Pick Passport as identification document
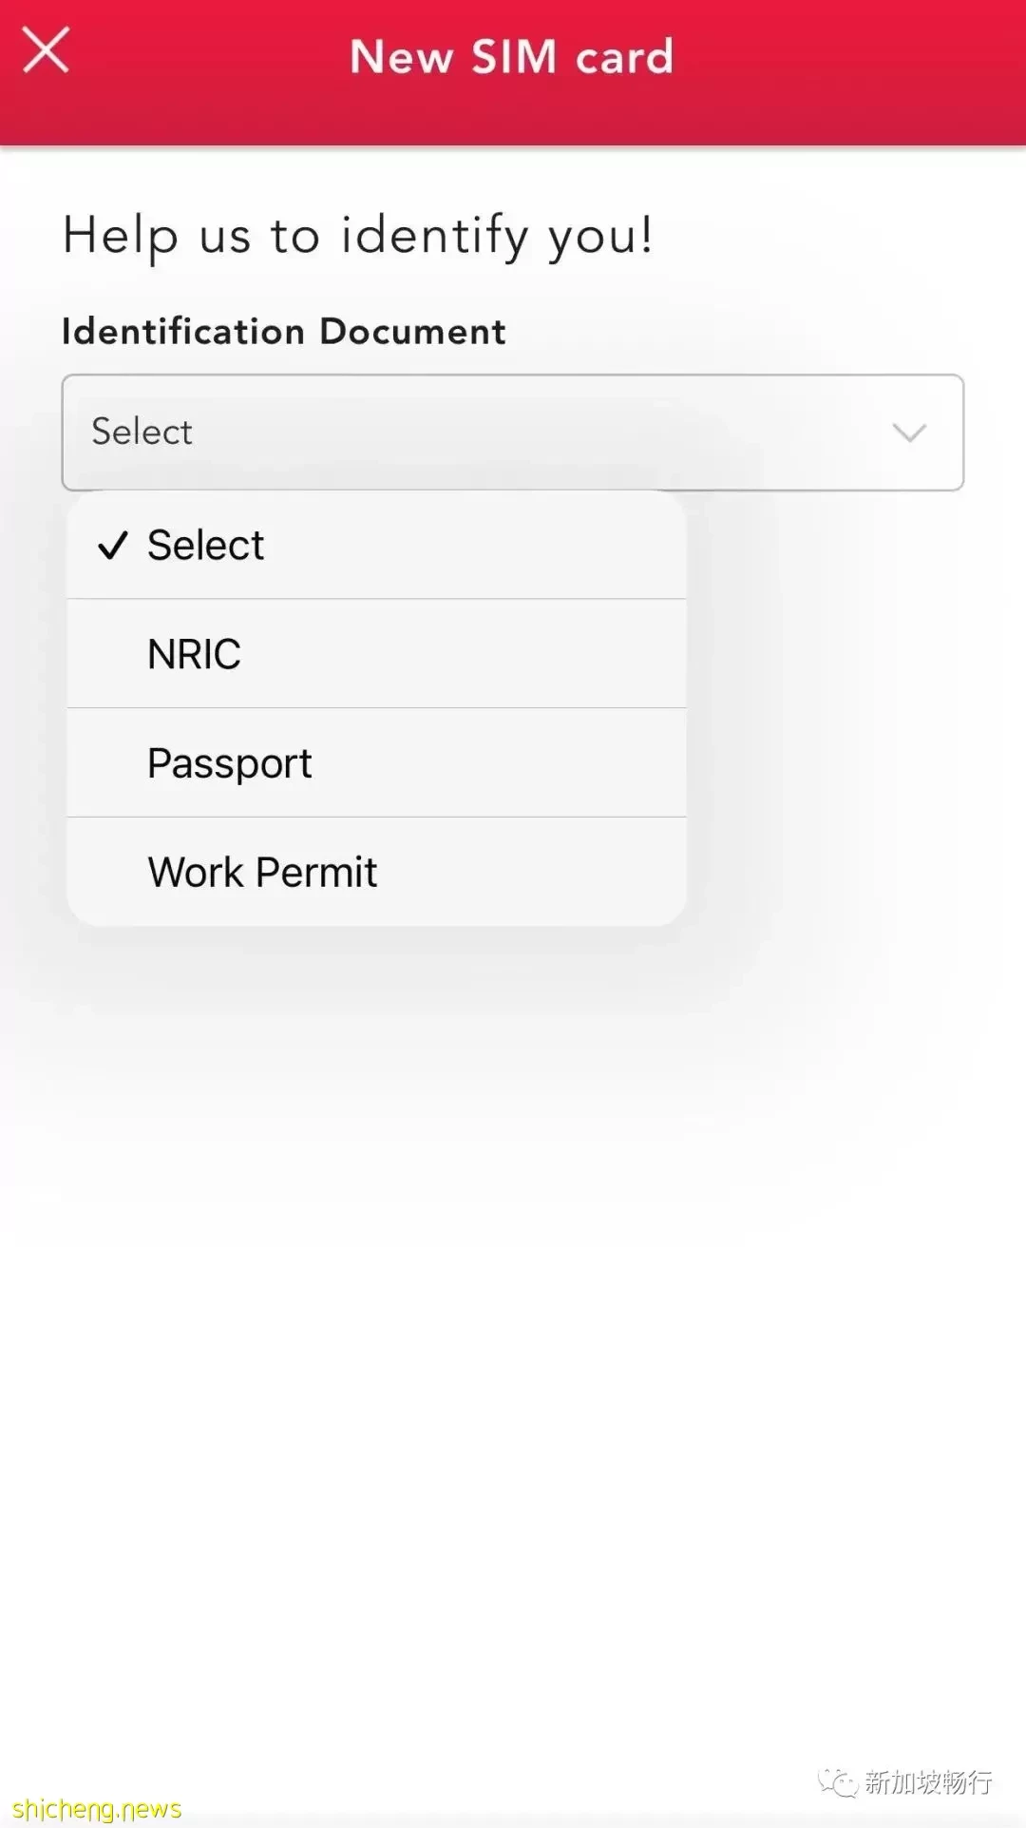This screenshot has height=1828, width=1026. 376,763
